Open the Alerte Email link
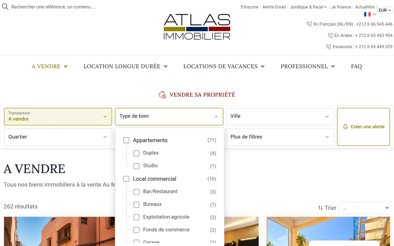Image resolution: width=394 pixels, height=246 pixels. coord(274,7)
